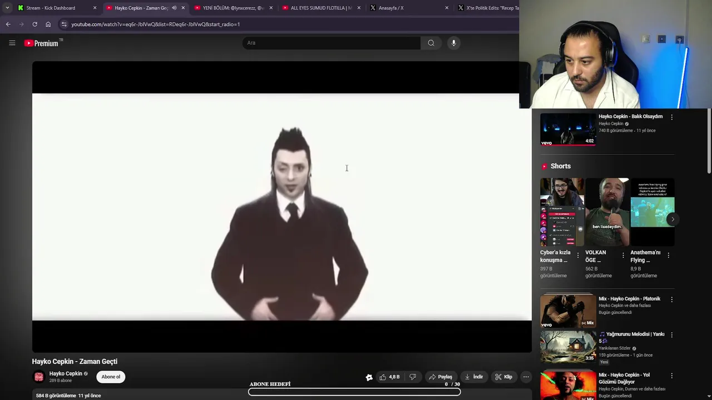Open the Paylaş share dialog

pyautogui.click(x=440, y=377)
